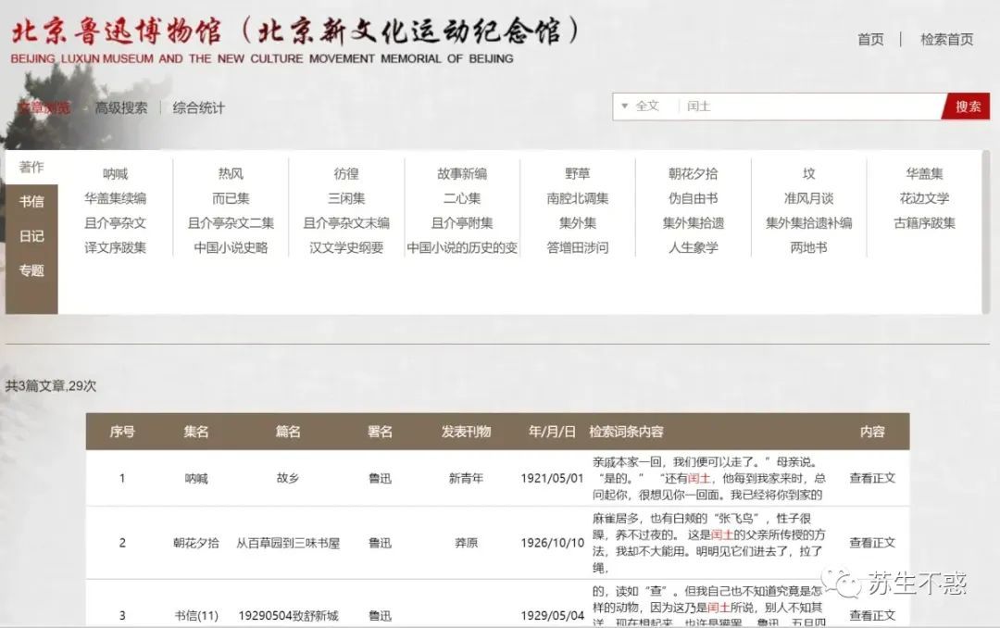This screenshot has width=1000, height=628.
Task: Open 且介亭杂文 collection
Action: click(x=116, y=223)
